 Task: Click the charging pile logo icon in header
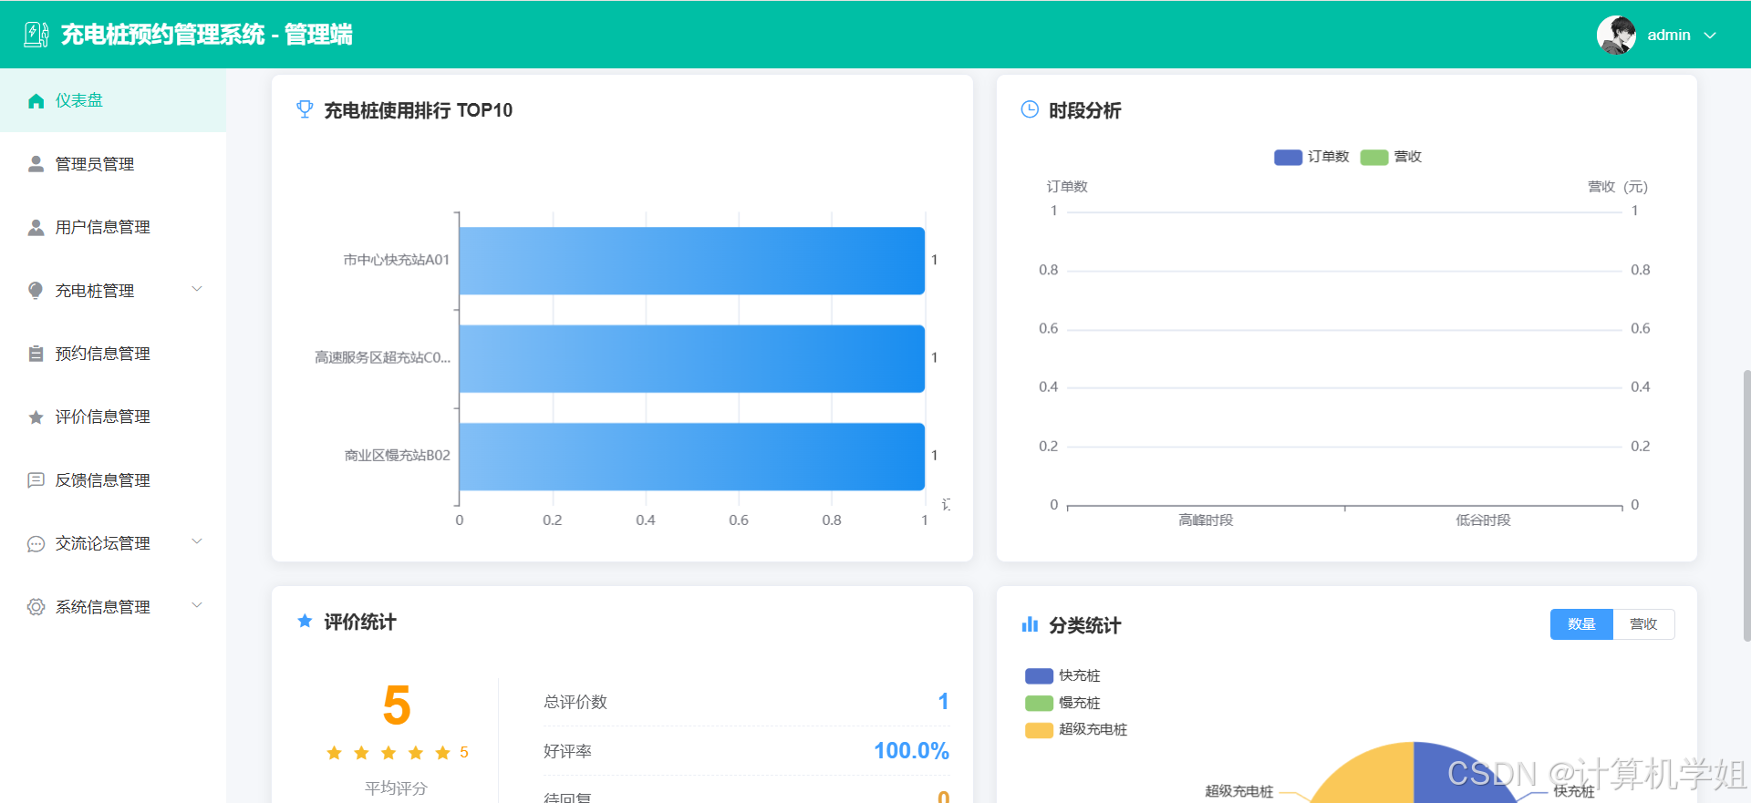click(x=36, y=35)
